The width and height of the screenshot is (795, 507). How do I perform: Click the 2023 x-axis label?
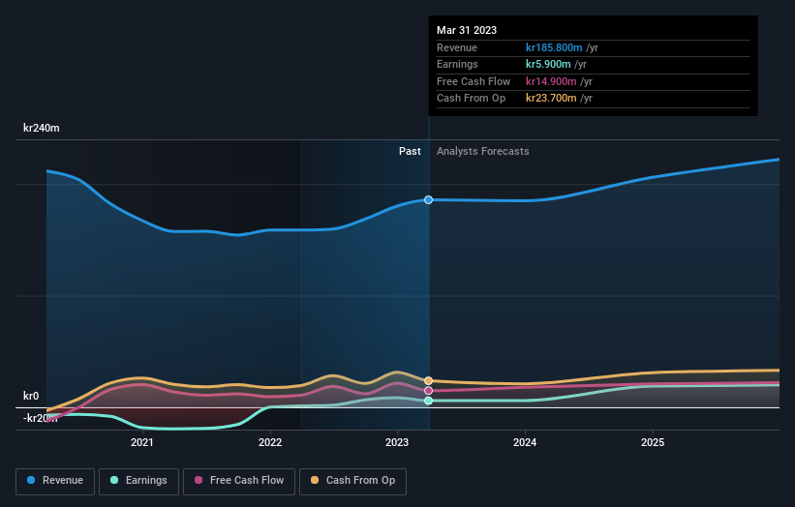(x=397, y=443)
